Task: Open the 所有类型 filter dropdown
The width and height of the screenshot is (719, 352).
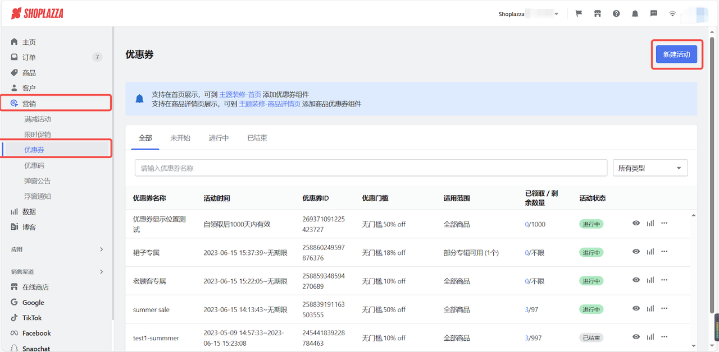Action: (x=650, y=167)
